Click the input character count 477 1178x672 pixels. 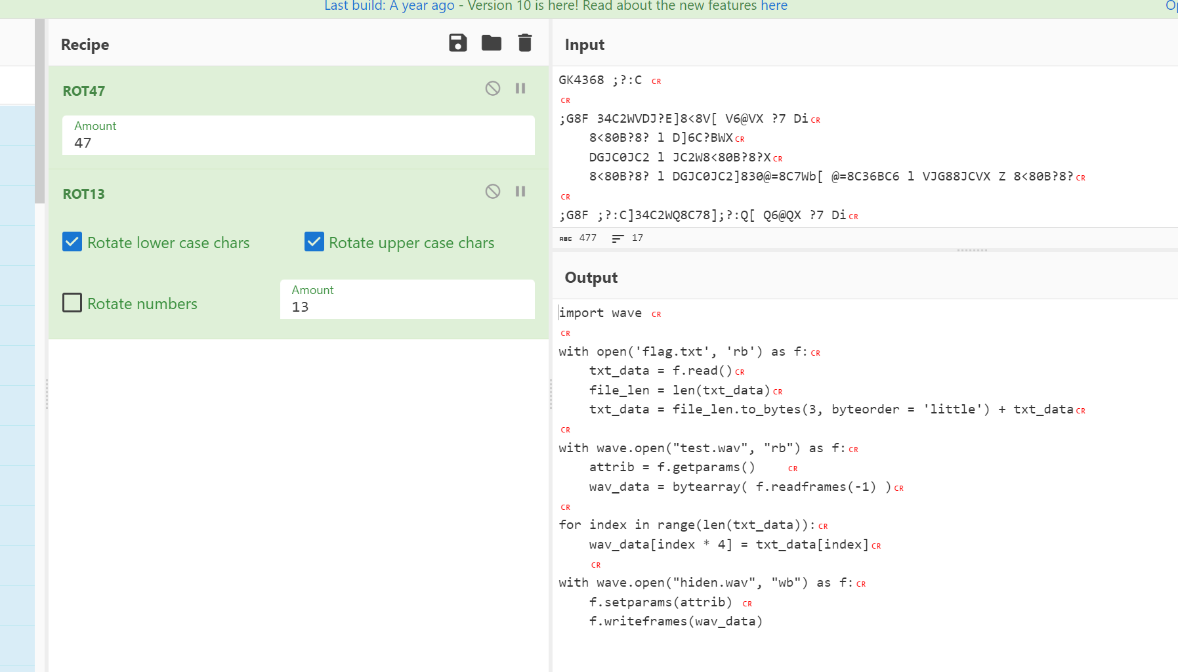coord(588,238)
